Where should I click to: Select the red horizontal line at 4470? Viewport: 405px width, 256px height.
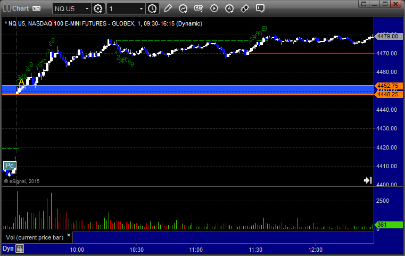[x=311, y=53]
